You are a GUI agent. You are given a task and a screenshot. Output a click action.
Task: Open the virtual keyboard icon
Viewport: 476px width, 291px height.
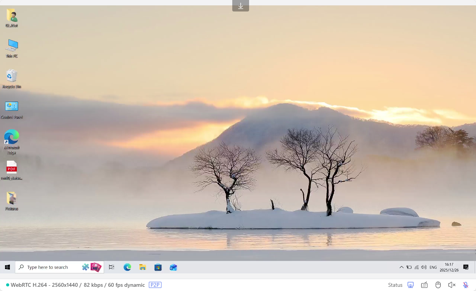click(424, 285)
